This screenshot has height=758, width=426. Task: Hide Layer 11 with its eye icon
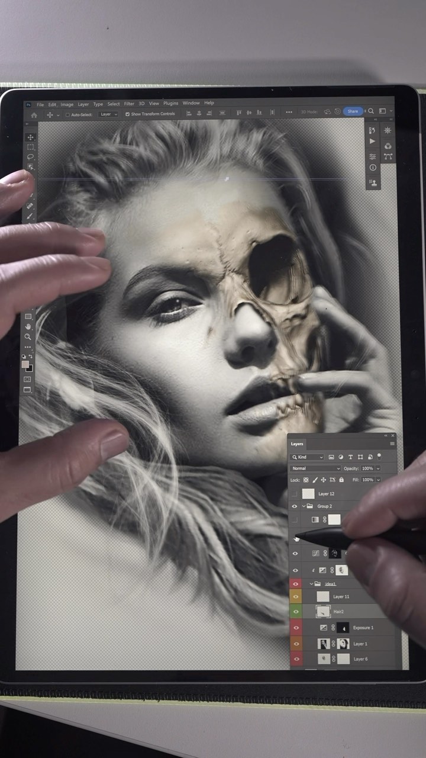coord(296,597)
